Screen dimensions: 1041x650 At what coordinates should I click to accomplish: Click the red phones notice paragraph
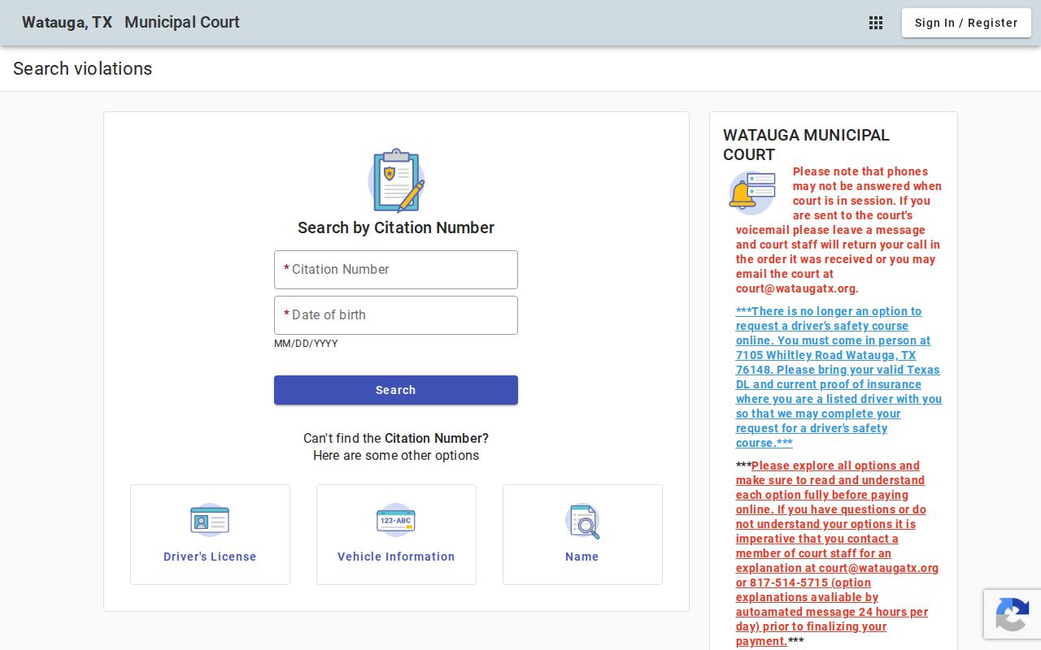click(838, 230)
